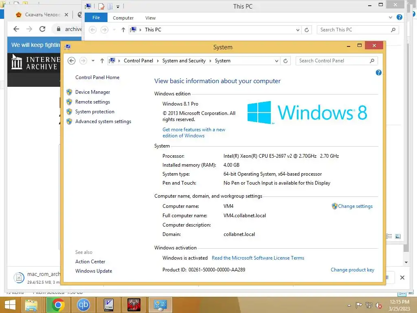Go back in the System window
Image resolution: width=417 pixels, height=313 pixels.
click(71, 61)
